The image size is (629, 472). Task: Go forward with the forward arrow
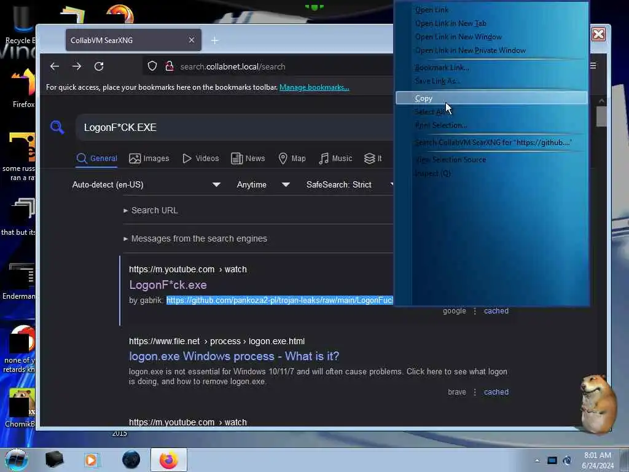tap(77, 66)
